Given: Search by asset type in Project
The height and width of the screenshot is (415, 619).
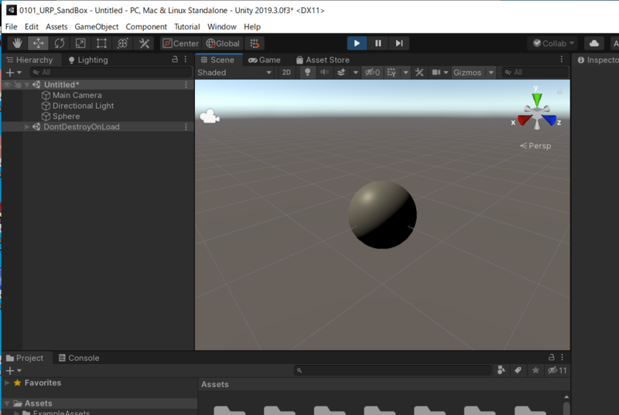Looking at the screenshot, I should tap(501, 370).
